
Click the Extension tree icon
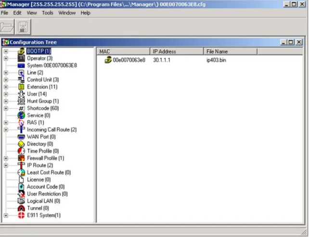click(x=21, y=87)
